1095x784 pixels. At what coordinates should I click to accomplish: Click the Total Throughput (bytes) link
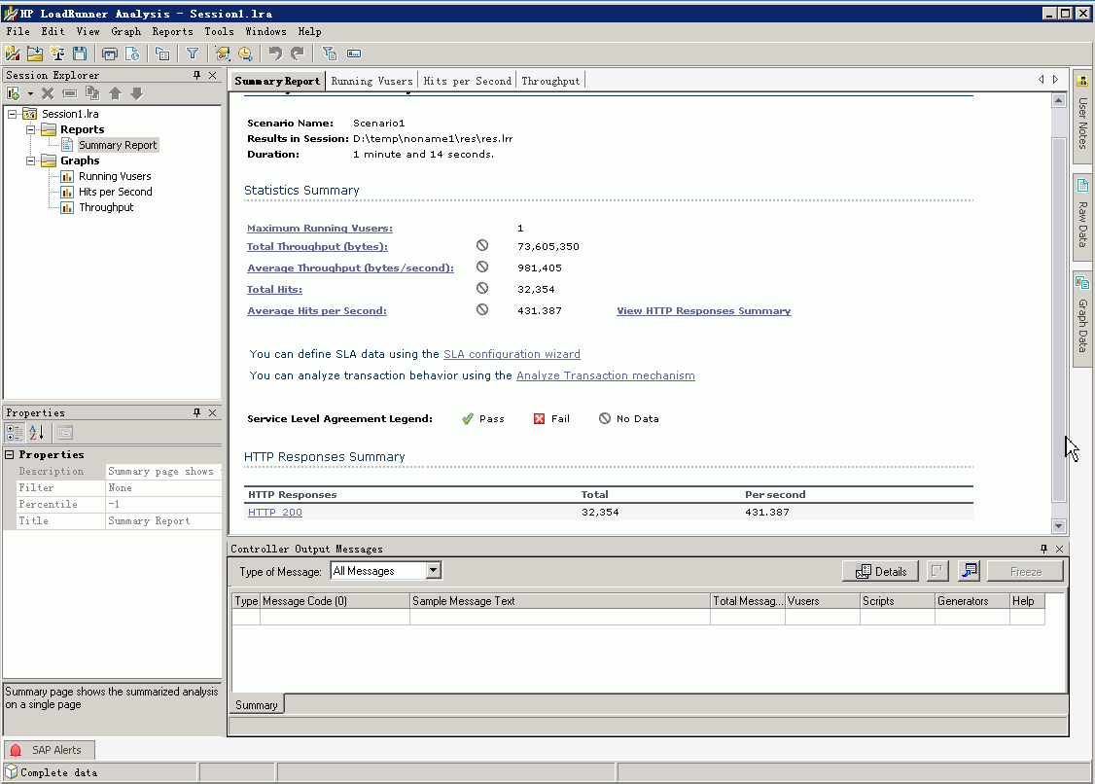[317, 247]
